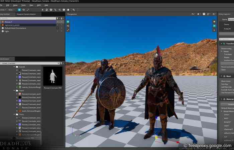234x150 pixels.
Task: Click the middle icon on viewport left edge
Action: (x=68, y=26)
